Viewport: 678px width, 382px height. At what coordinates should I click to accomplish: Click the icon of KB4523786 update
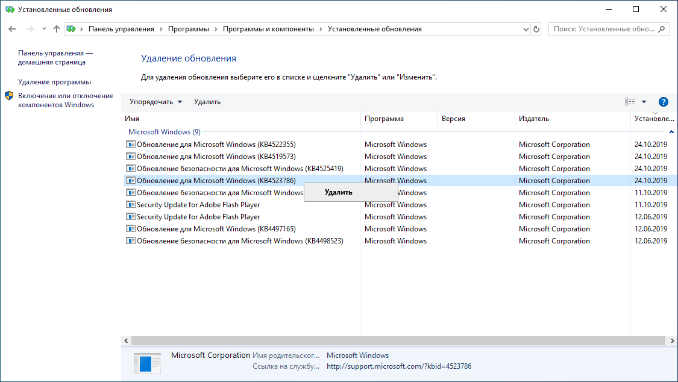tap(131, 181)
